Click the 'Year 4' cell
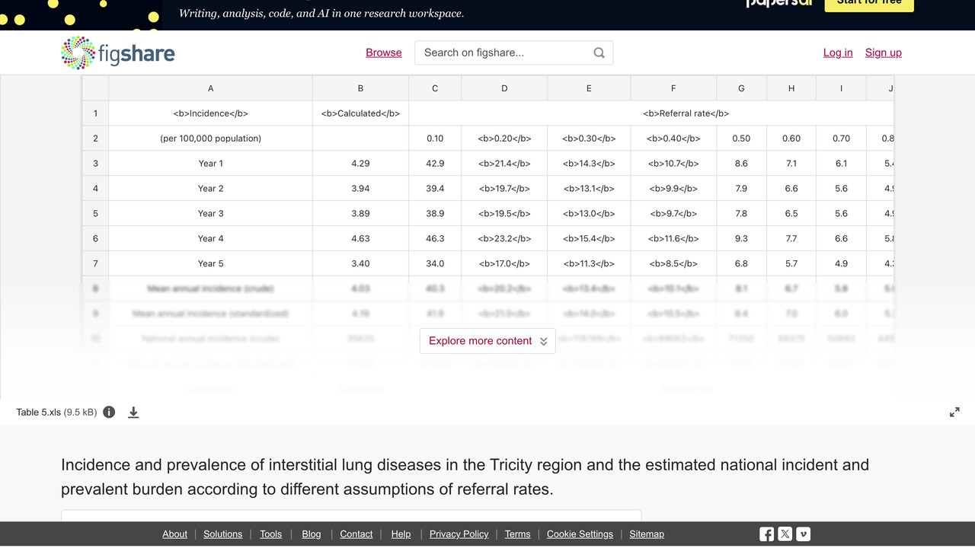Viewport: 975px width, 548px height. click(211, 238)
